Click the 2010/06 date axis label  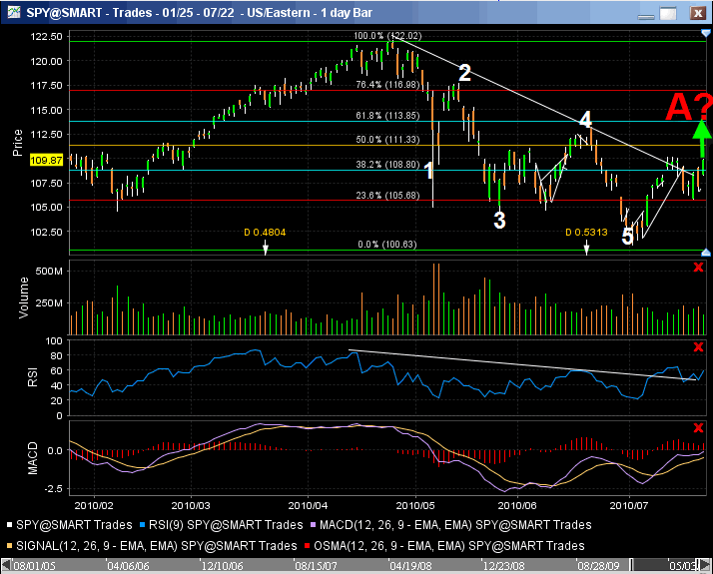tap(517, 505)
